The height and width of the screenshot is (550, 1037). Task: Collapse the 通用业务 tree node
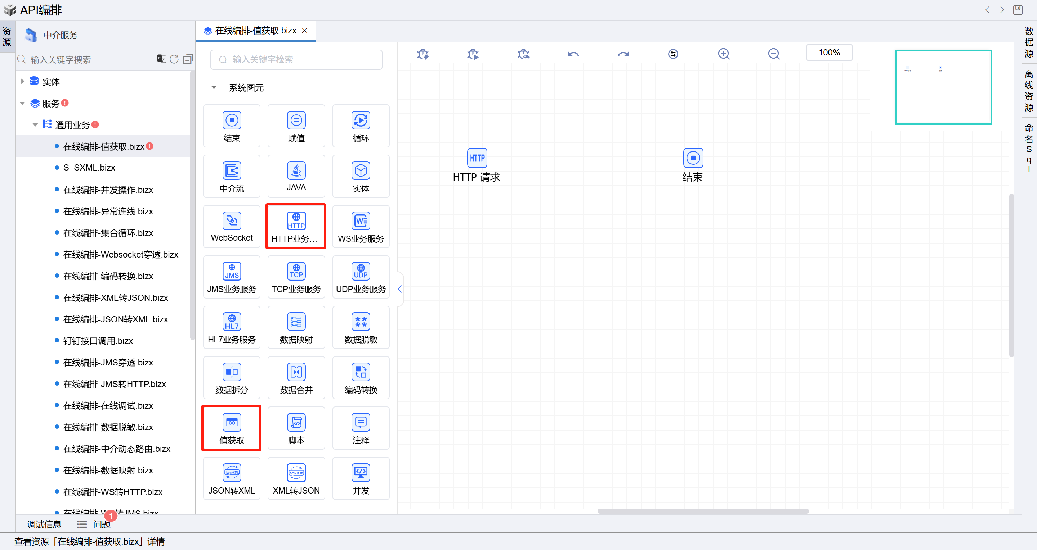(35, 125)
